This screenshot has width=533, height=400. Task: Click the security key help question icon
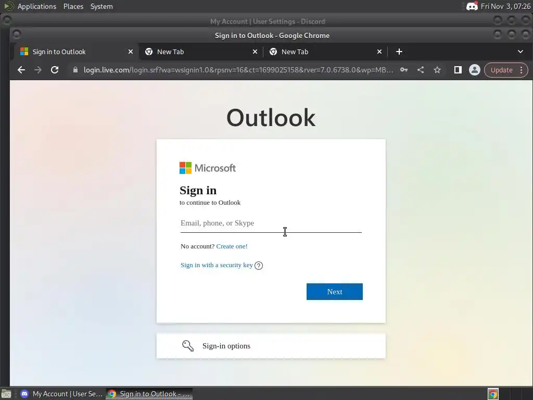click(x=258, y=266)
